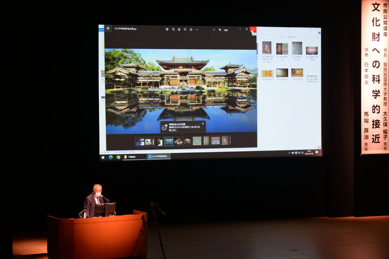Switch to the File Explorer folder taskbar button

click(x=134, y=157)
